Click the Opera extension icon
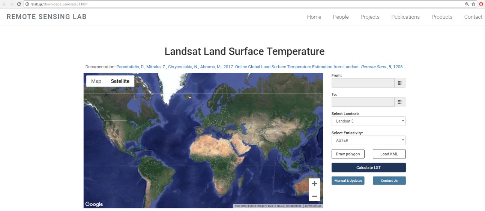Image resolution: width=485 pixels, height=211 pixels. 481,4
